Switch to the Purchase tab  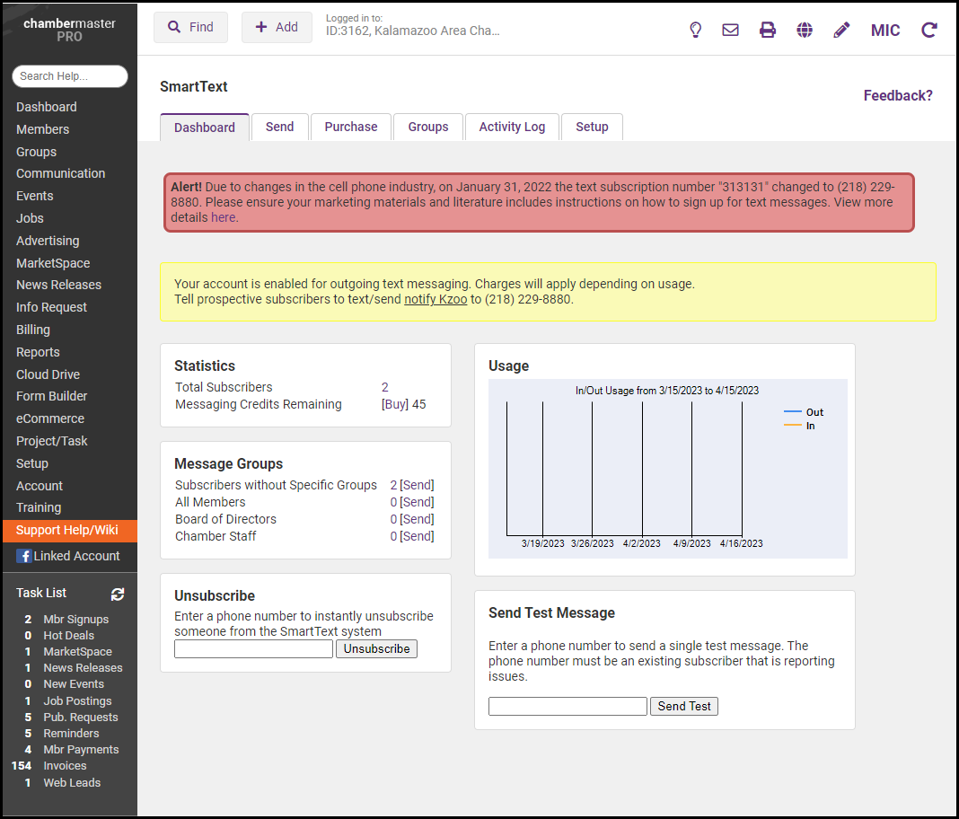point(351,127)
